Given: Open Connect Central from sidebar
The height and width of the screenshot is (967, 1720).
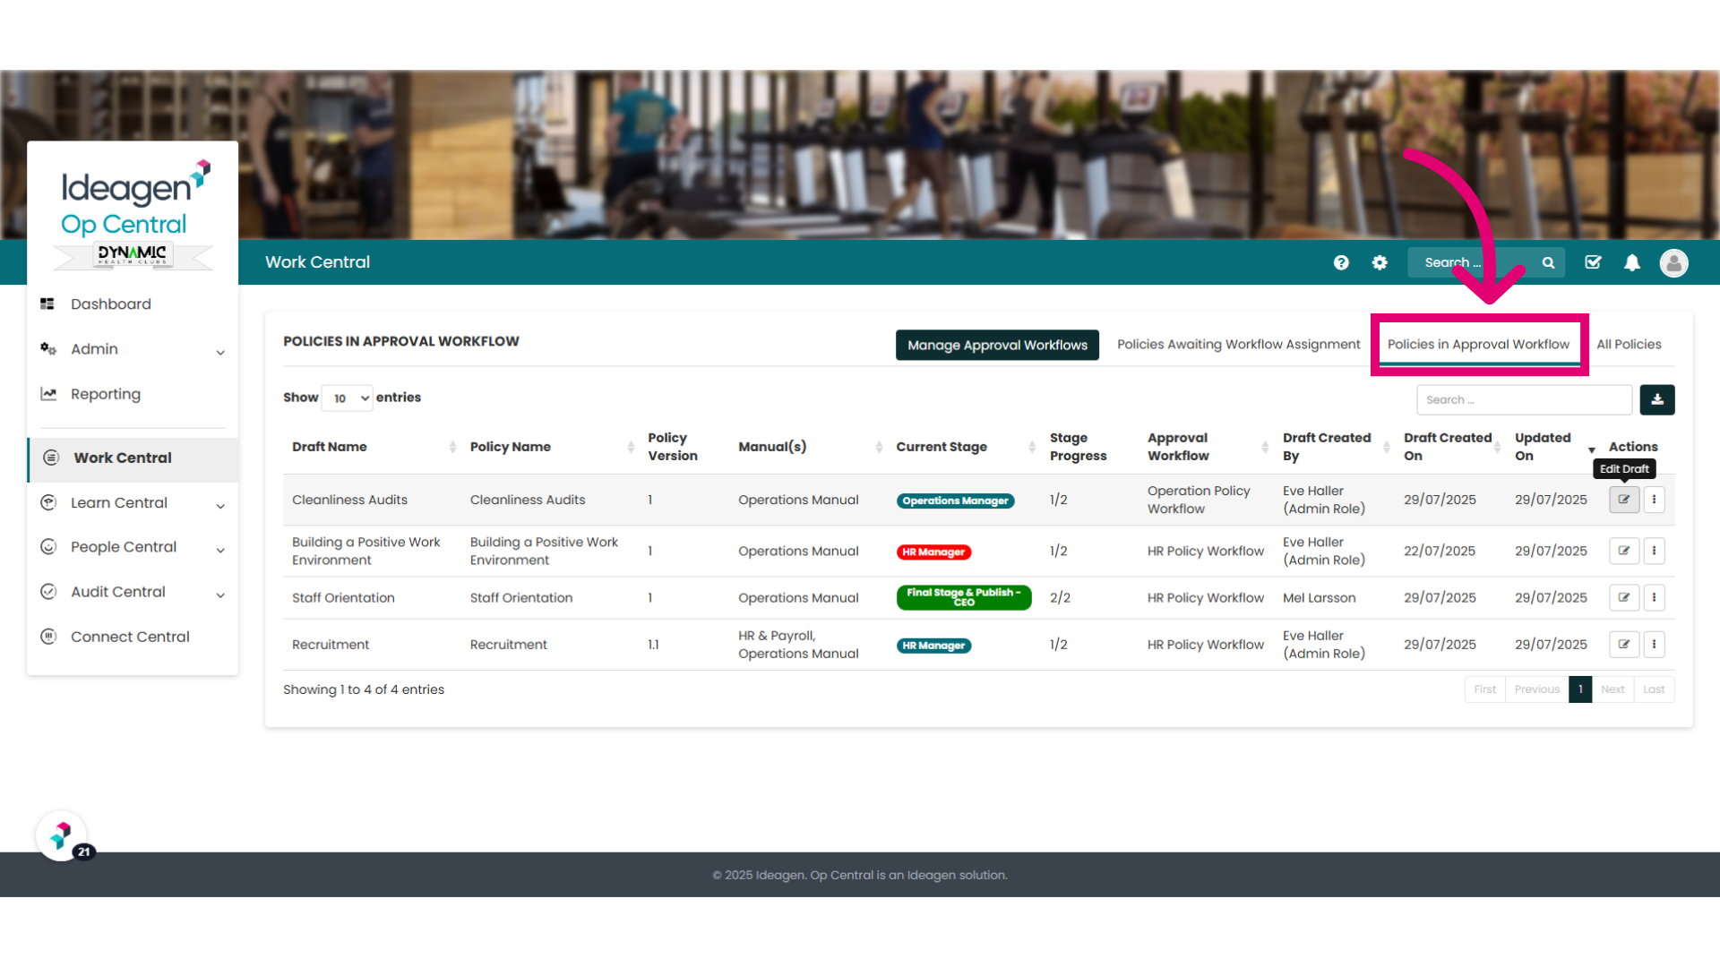Looking at the screenshot, I should click(x=130, y=637).
